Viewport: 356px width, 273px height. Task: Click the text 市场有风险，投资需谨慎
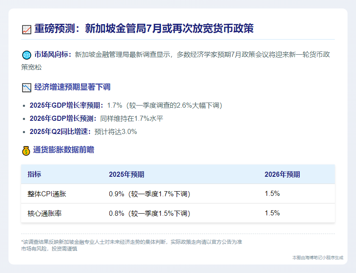[49, 249]
